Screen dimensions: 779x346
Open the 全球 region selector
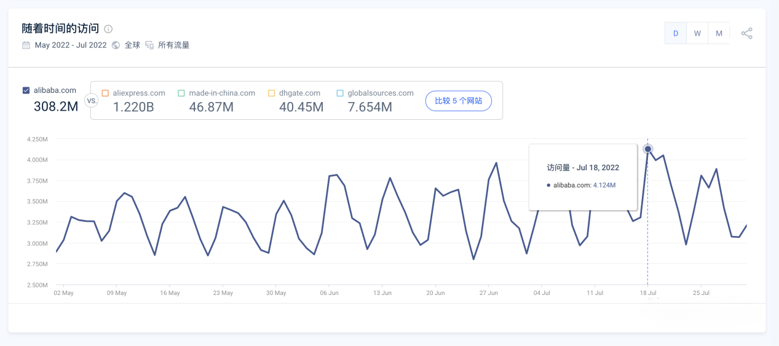(x=132, y=45)
